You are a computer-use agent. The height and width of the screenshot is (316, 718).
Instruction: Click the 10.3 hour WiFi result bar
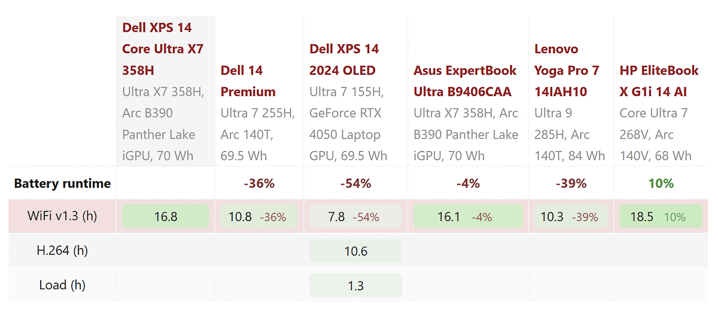point(571,216)
